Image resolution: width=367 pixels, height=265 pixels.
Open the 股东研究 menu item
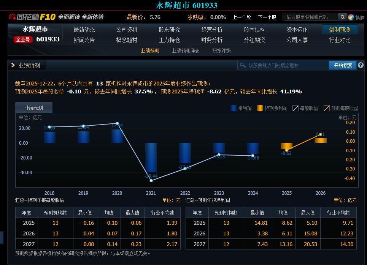[169, 30]
